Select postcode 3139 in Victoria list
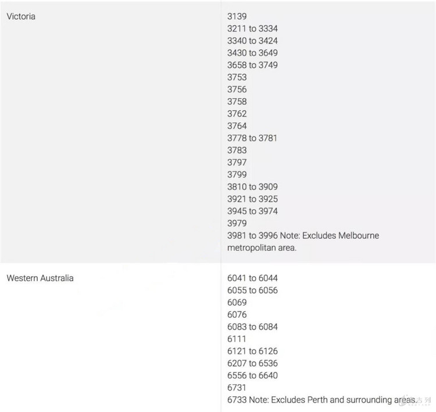This screenshot has height=412, width=436. tap(237, 16)
